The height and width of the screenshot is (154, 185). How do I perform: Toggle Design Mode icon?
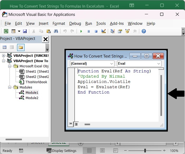pyautogui.click(x=104, y=31)
